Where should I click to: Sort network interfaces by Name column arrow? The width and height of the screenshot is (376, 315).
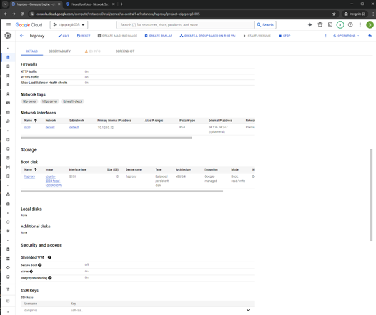click(x=36, y=120)
